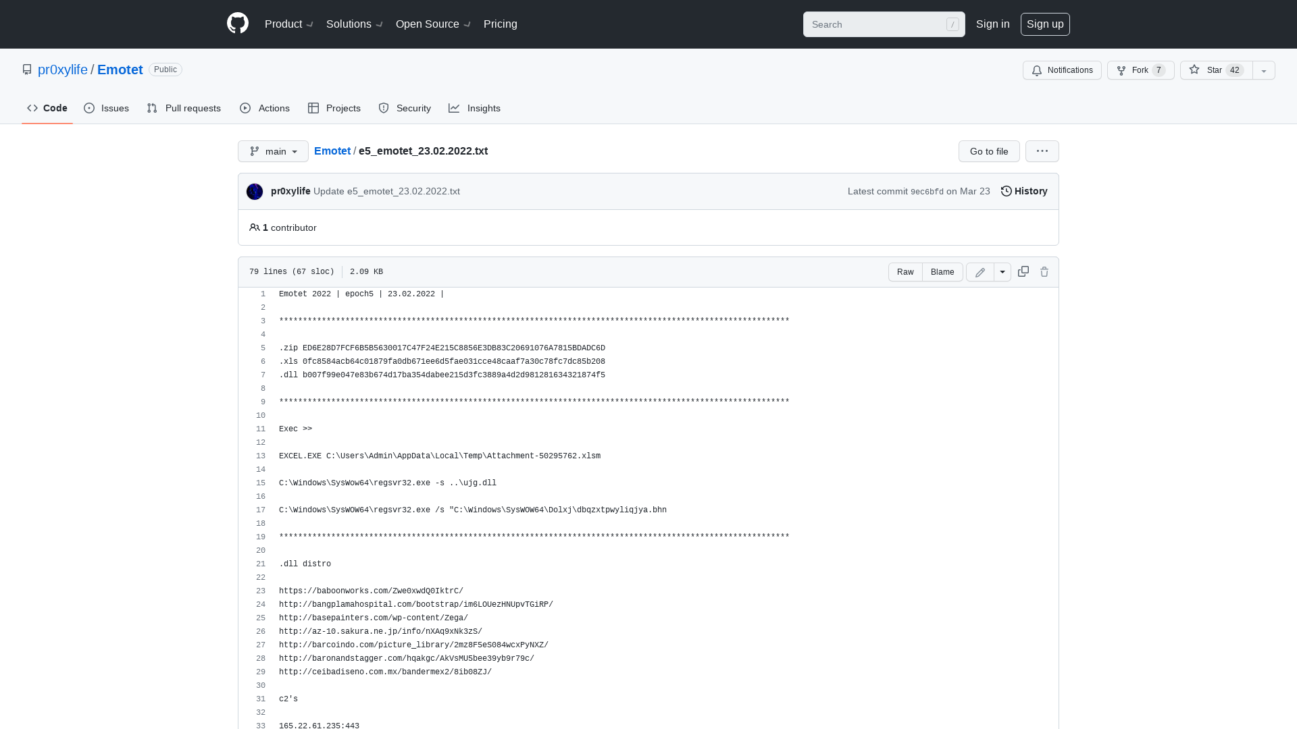Star the Emotet repository
This screenshot has width=1297, height=729.
click(x=1216, y=70)
